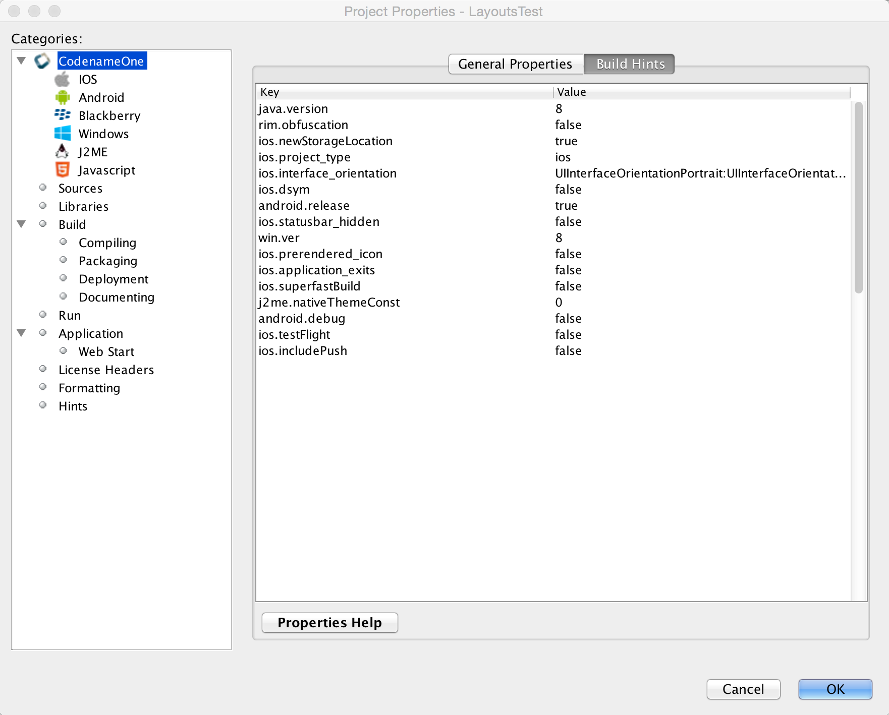Select the CodenameOne category
This screenshot has width=889, height=715.
[101, 61]
